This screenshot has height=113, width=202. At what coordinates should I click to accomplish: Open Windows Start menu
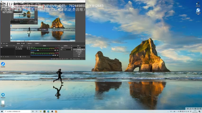click(2, 111)
